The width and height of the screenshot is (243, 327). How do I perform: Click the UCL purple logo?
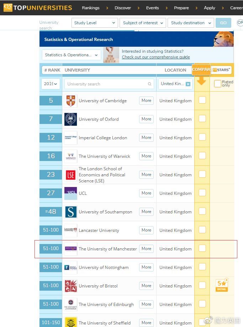coord(70,193)
